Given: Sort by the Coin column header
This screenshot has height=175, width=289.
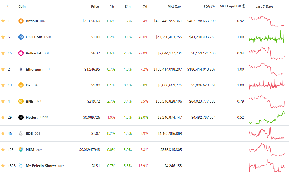Looking at the screenshot, I should pos(22,6).
